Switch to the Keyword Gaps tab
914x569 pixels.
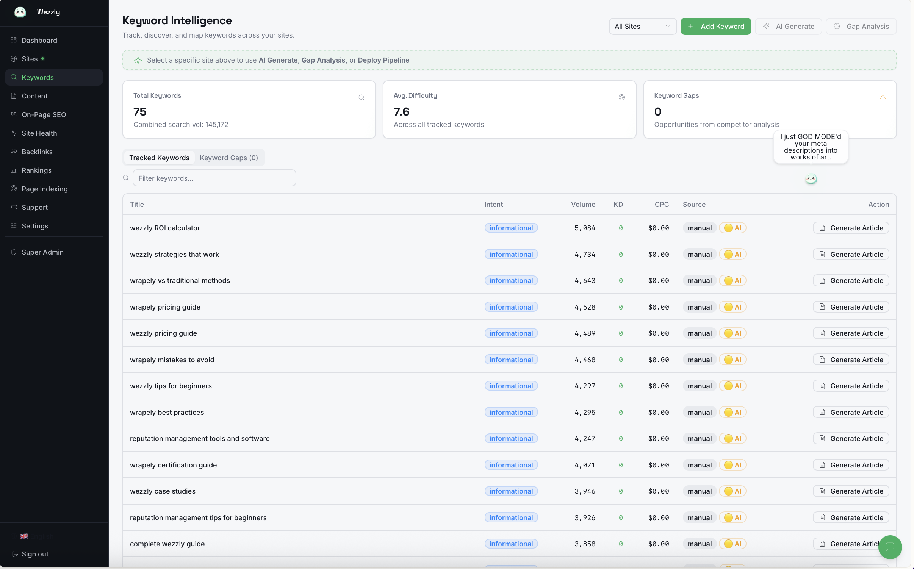pyautogui.click(x=228, y=158)
